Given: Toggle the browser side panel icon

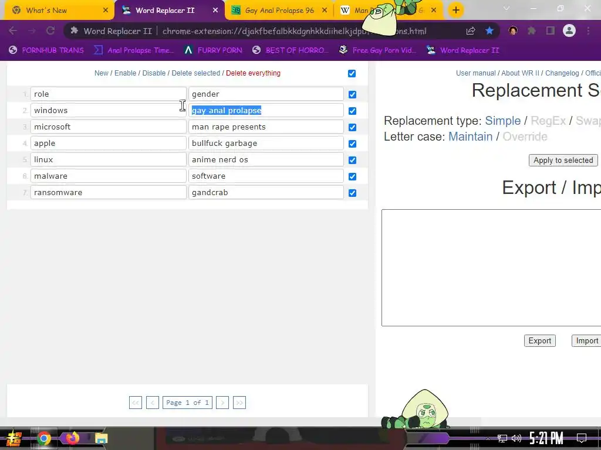Looking at the screenshot, I should pos(551,30).
